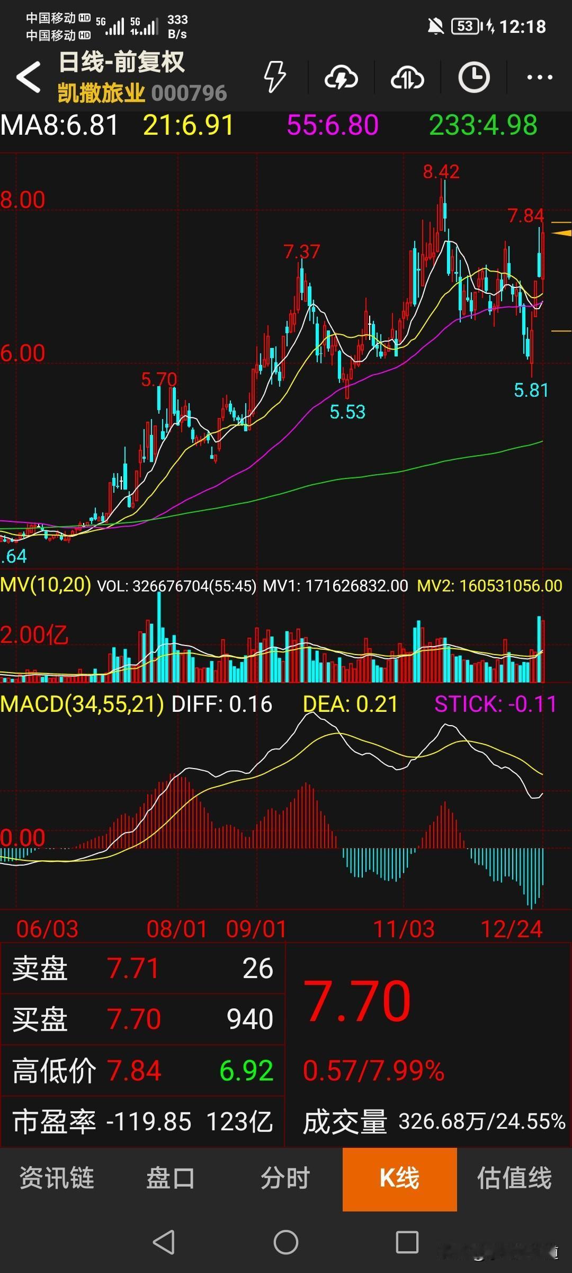Switch to the 盘口 tab
Image resolution: width=572 pixels, height=1273 pixels.
pyautogui.click(x=171, y=1178)
